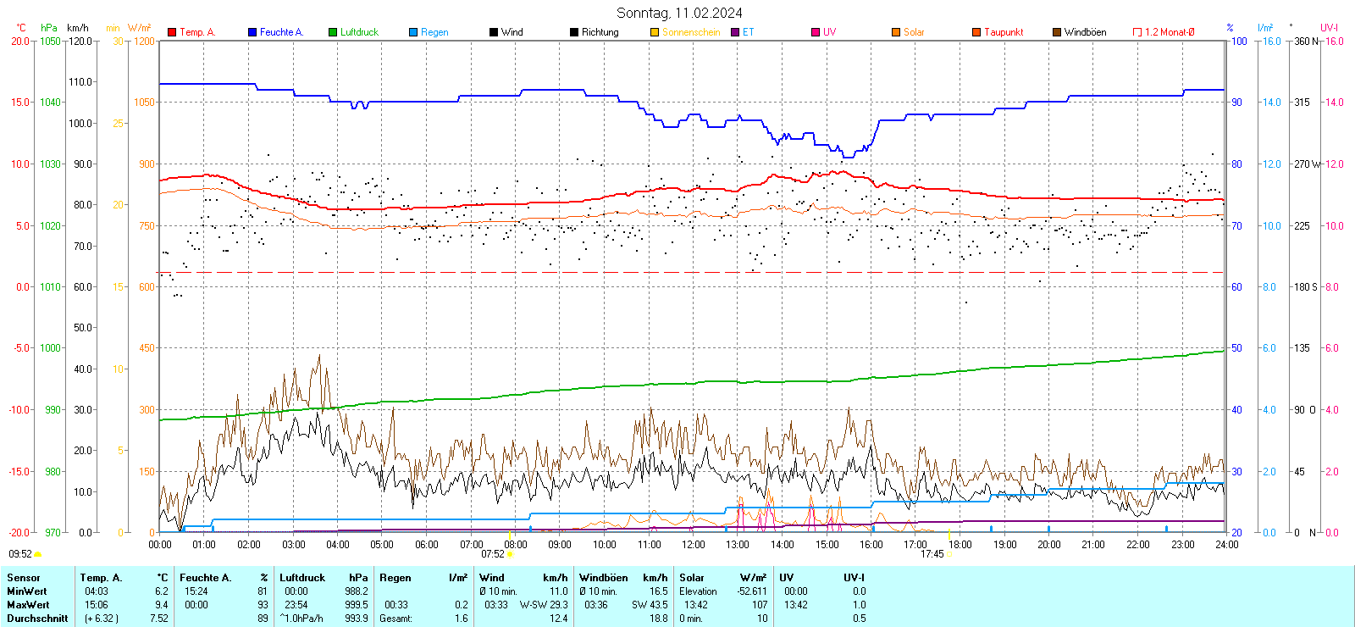Click the light blue Regen legend square
This screenshot has height=627, width=1355.
(413, 32)
